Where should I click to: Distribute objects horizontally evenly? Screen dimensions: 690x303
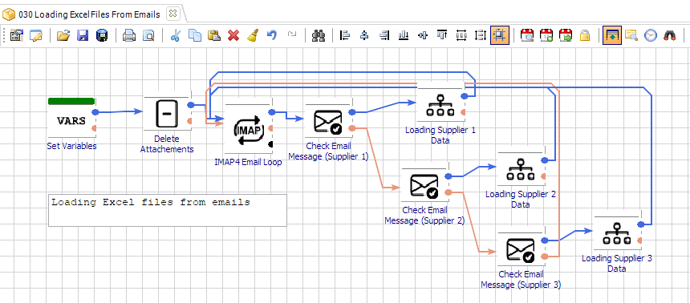click(461, 35)
